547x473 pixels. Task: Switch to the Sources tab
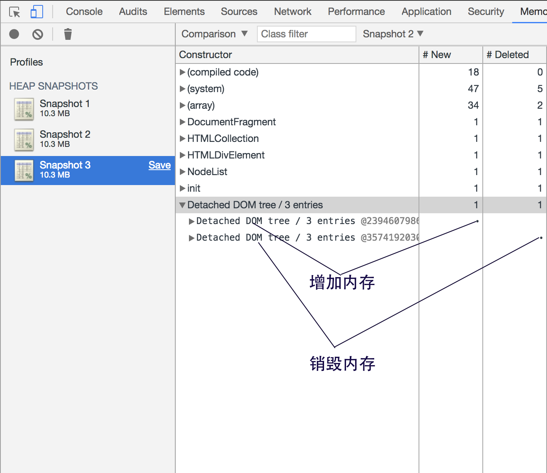[x=239, y=12]
